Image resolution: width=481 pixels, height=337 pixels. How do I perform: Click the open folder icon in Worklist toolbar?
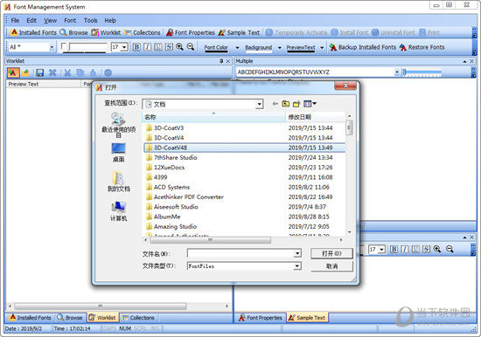(x=25, y=72)
